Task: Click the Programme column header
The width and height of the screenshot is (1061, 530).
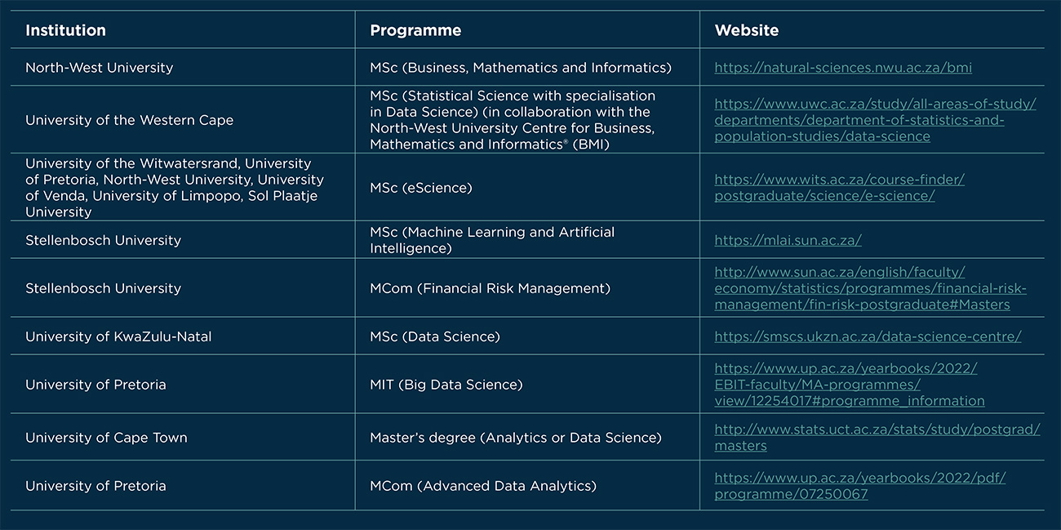Action: pyautogui.click(x=415, y=30)
